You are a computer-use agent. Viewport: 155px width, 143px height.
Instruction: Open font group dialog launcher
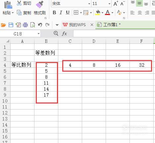click(x=124, y=18)
